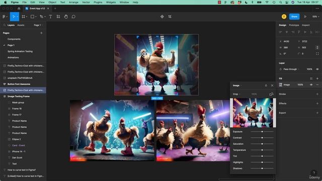Screen dimensions: 322x181
Task: Toggle Image fill visibility eye
Action: (311, 85)
